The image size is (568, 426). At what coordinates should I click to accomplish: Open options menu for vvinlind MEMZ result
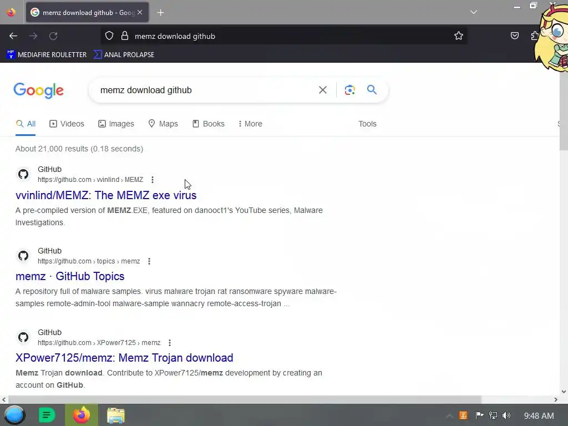[153, 180]
